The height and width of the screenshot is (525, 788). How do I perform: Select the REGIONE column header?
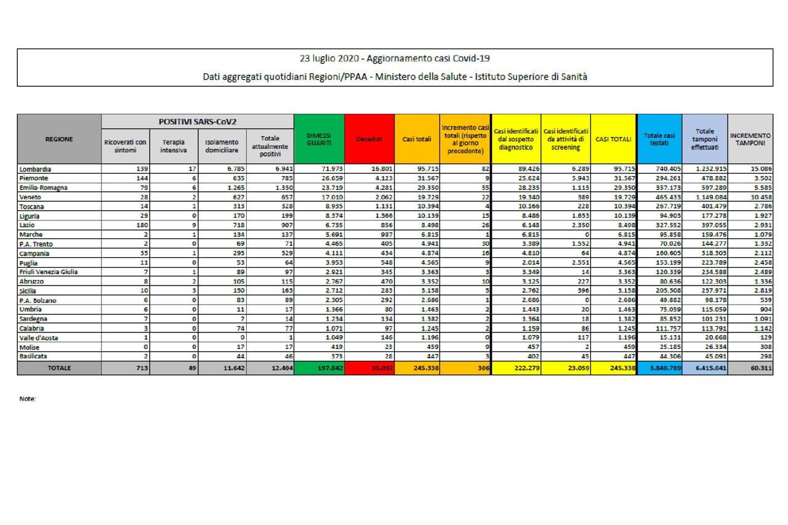pyautogui.click(x=59, y=139)
